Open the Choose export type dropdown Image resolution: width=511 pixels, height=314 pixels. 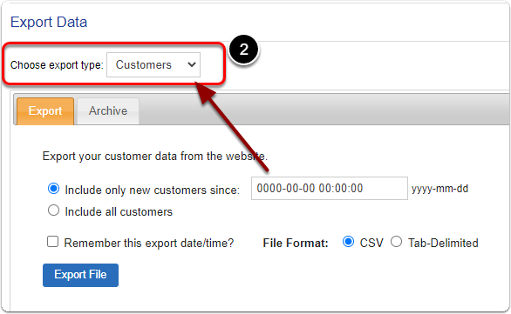point(153,64)
